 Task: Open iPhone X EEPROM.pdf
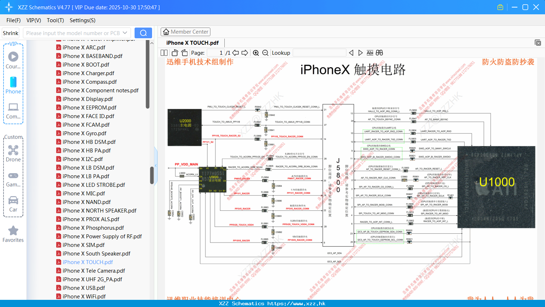89,107
